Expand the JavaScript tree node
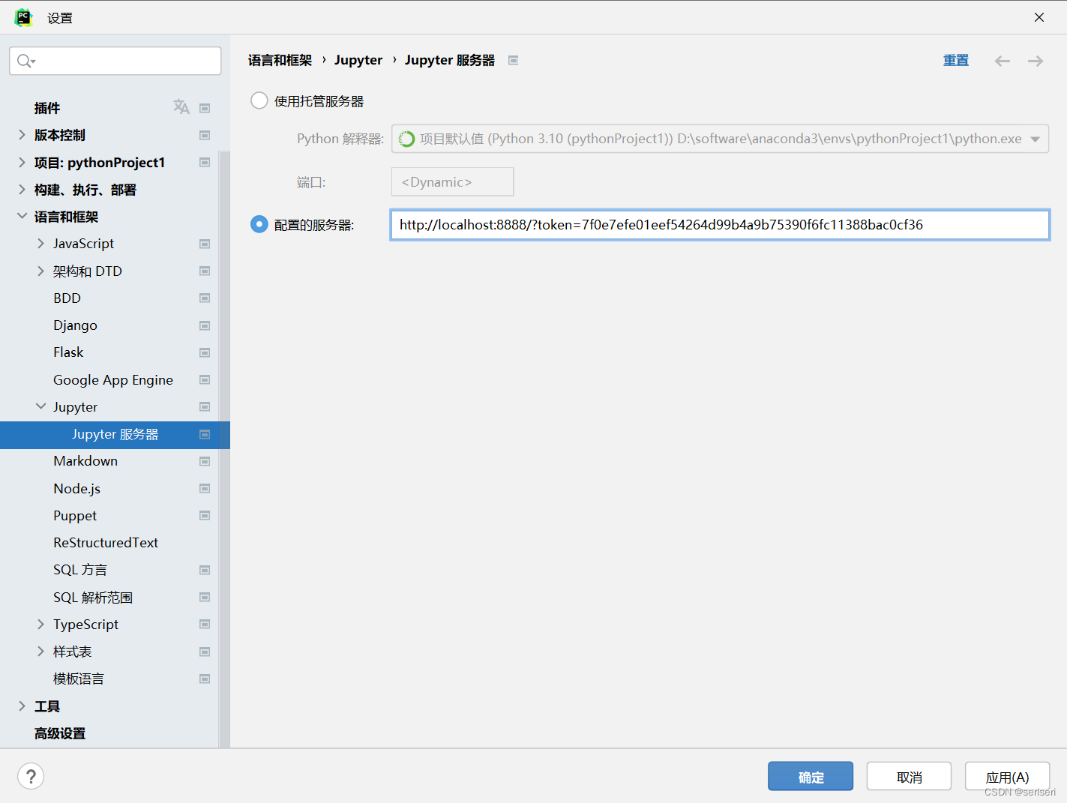 tap(40, 244)
